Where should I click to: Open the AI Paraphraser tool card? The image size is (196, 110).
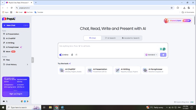(x=155, y=70)
